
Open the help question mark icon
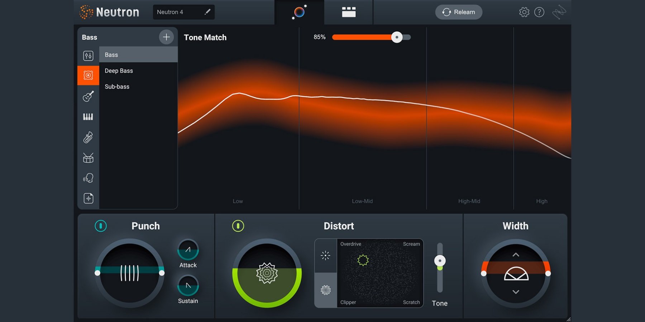tap(539, 12)
